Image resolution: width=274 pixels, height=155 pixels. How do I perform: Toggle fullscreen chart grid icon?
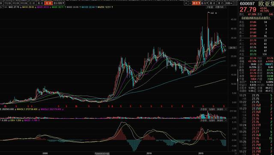[x=235, y=3]
